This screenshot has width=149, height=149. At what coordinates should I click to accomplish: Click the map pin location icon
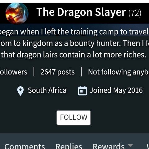click(x=20, y=91)
